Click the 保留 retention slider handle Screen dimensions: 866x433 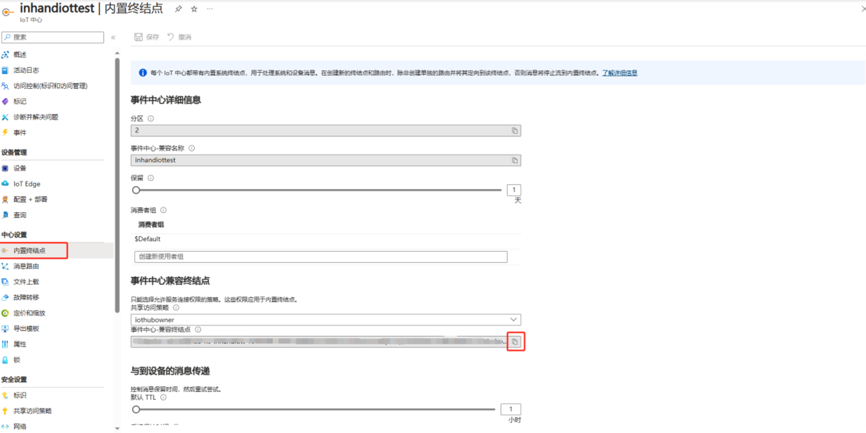pos(136,190)
